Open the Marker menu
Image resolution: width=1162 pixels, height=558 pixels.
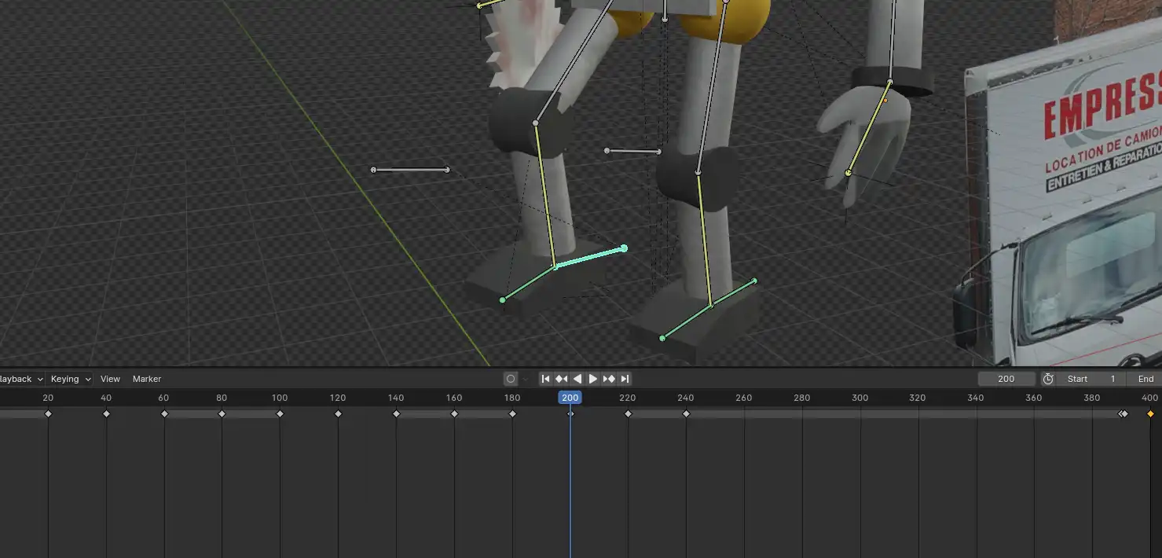(146, 378)
